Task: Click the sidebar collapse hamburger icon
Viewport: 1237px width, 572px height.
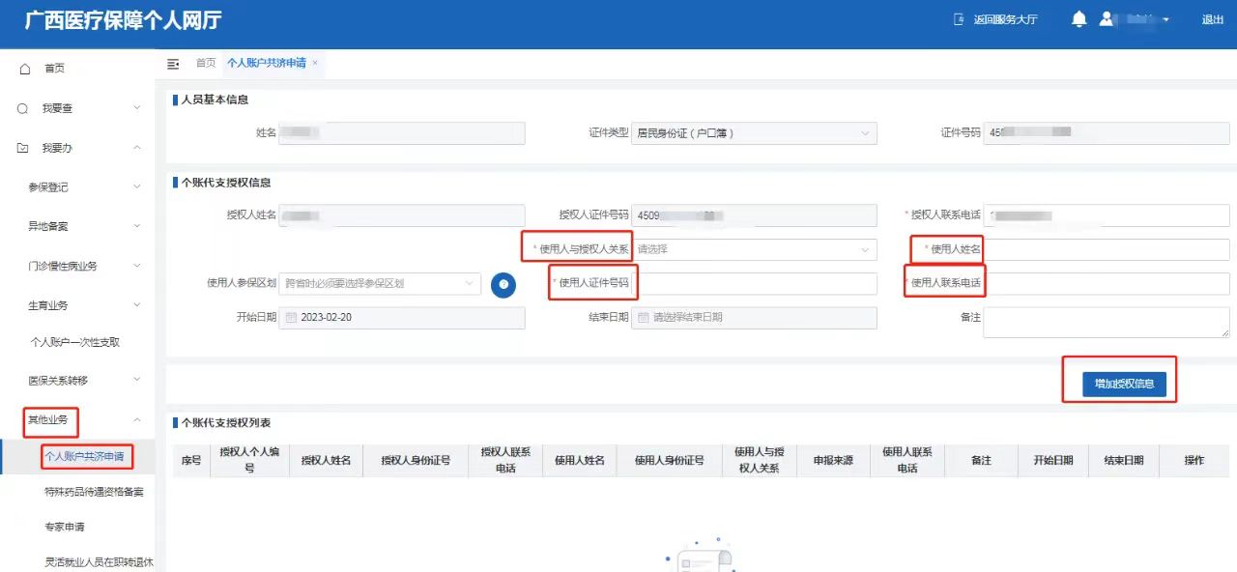Action: tap(173, 64)
